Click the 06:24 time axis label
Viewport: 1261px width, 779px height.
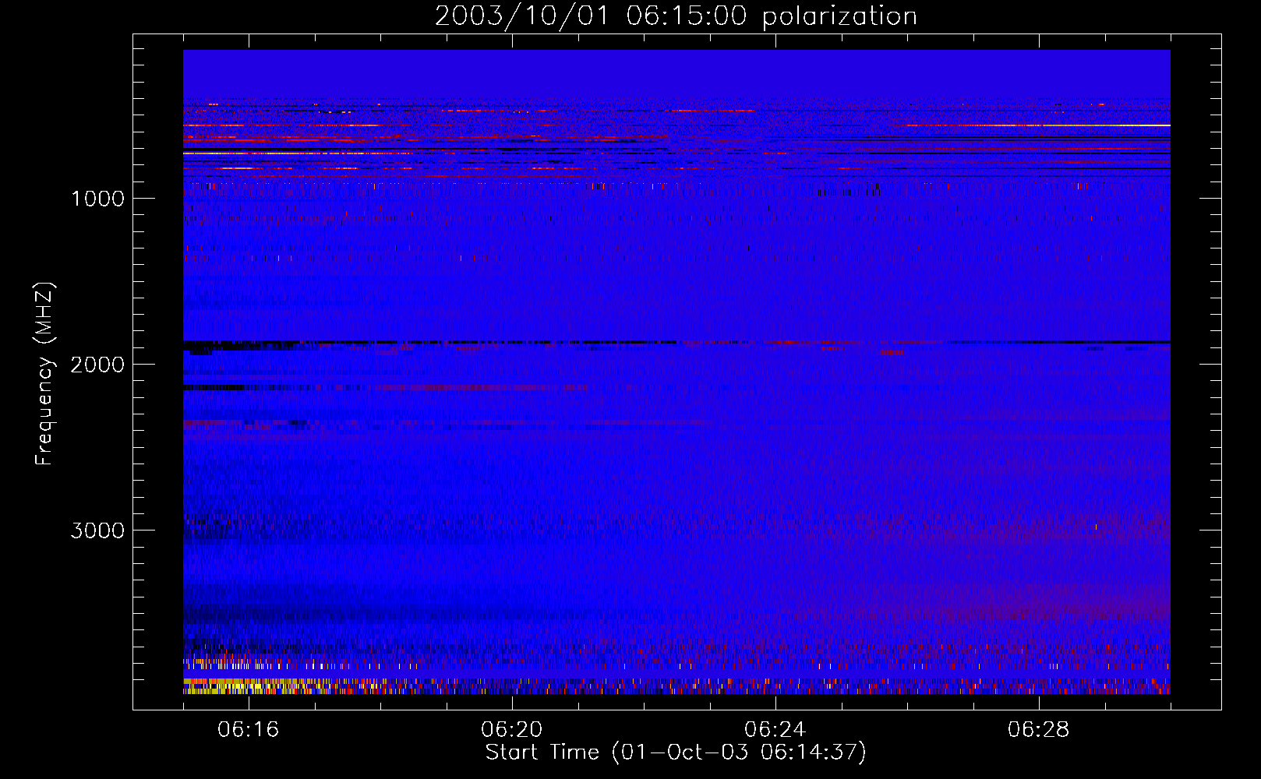tap(775, 730)
